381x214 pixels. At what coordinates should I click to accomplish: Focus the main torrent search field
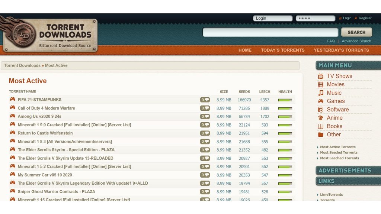coord(270,32)
